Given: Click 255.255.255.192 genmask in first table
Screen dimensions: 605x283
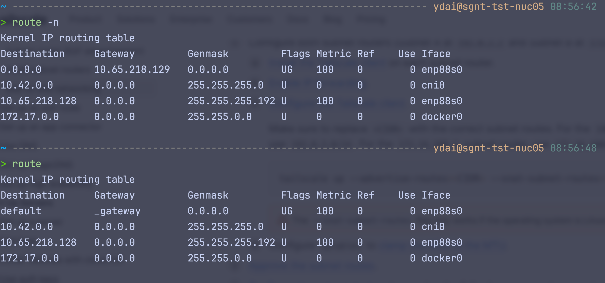Looking at the screenshot, I should (231, 101).
